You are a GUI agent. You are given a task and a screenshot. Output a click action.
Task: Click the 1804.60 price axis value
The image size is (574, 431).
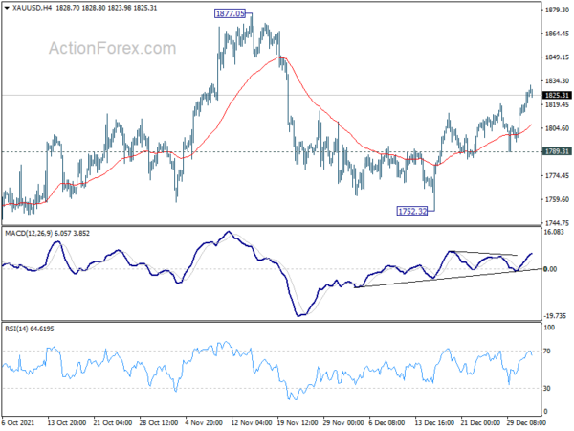557,128
